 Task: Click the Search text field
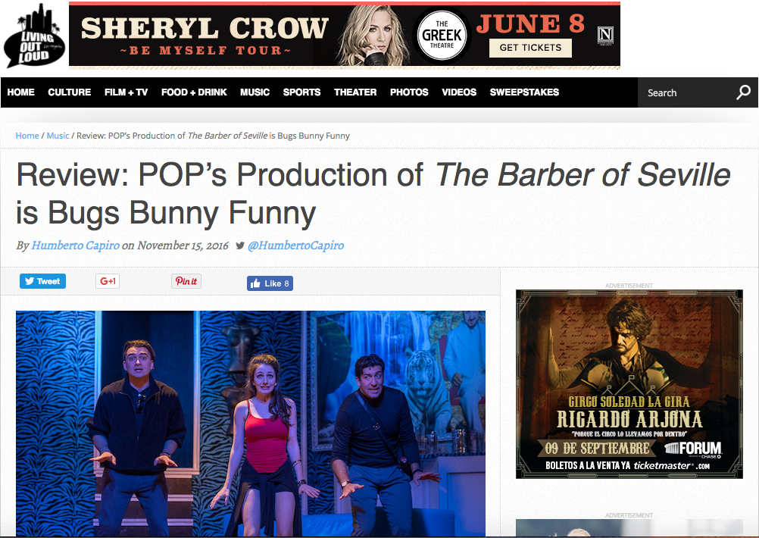(x=685, y=92)
